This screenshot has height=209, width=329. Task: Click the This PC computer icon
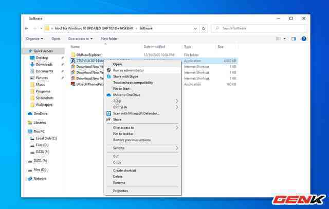pyautogui.click(x=30, y=131)
